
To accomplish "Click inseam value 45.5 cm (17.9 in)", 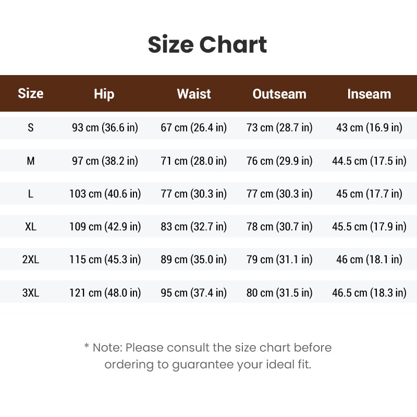I will tap(369, 227).
